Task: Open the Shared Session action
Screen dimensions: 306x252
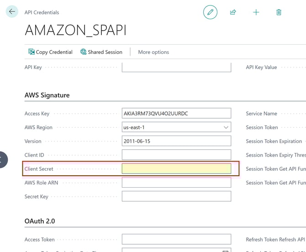Action: 101,52
